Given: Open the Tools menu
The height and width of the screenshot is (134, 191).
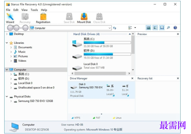Looking at the screenshot, I should coord(34,10).
